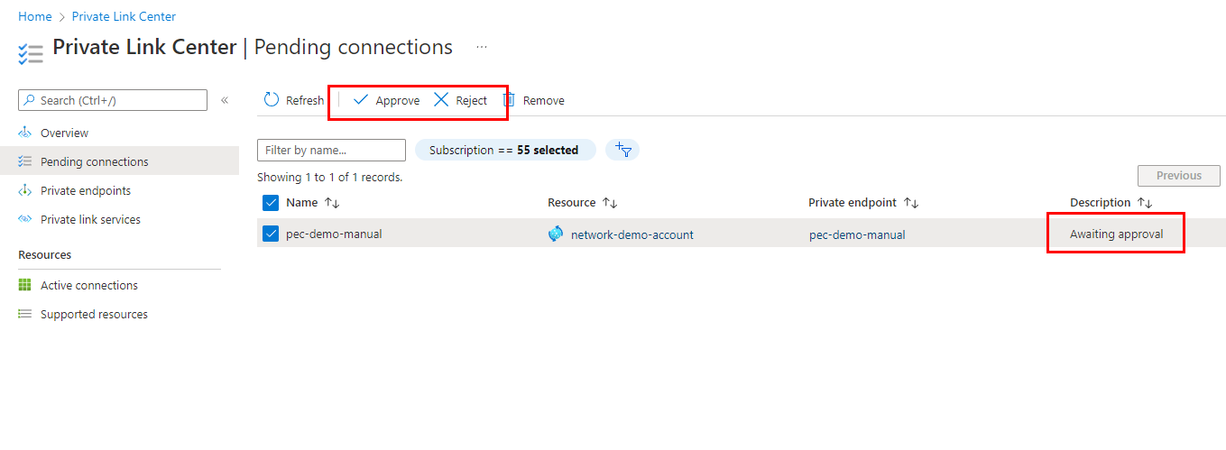Click the network-demo-account resource globe icon
This screenshot has width=1226, height=450.
[556, 234]
